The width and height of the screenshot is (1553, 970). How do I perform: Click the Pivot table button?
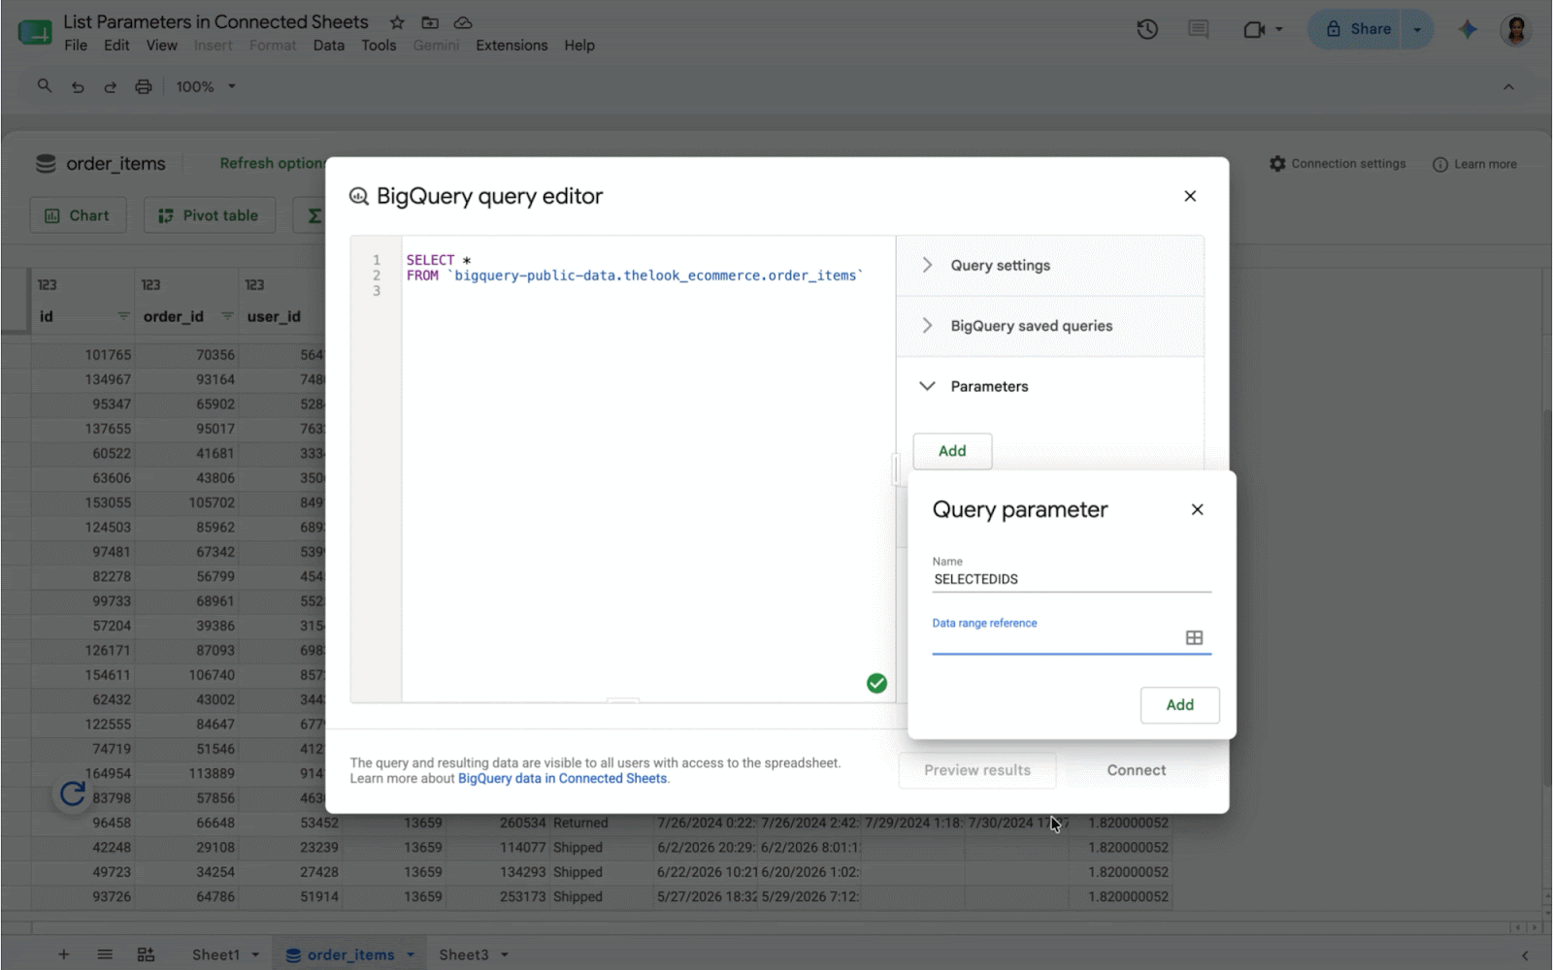[x=210, y=215]
